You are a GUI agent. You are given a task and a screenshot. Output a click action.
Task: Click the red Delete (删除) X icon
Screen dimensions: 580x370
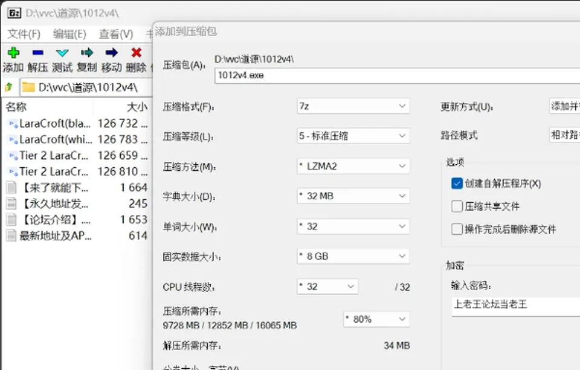click(136, 53)
